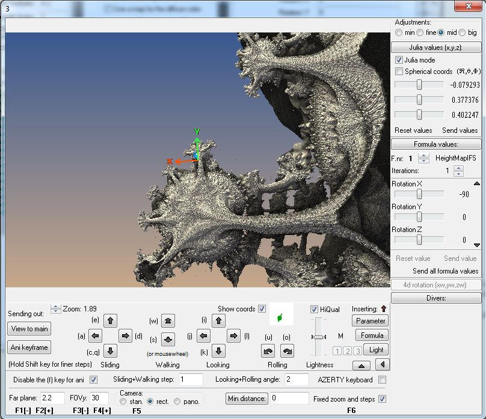Enable AZERTY keyboard checkbox
The width and height of the screenshot is (486, 419).
(382, 380)
